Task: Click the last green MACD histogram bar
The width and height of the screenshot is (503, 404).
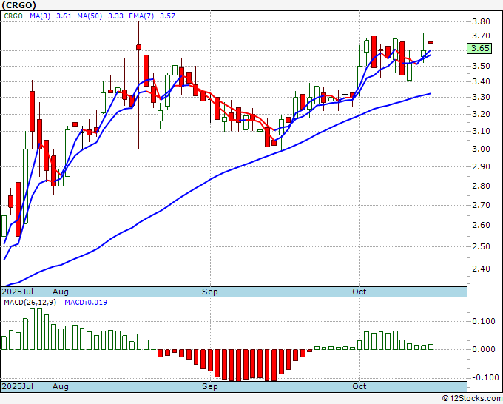Action: 431,347
